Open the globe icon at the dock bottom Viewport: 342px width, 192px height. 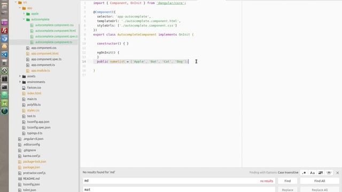coord(4,111)
